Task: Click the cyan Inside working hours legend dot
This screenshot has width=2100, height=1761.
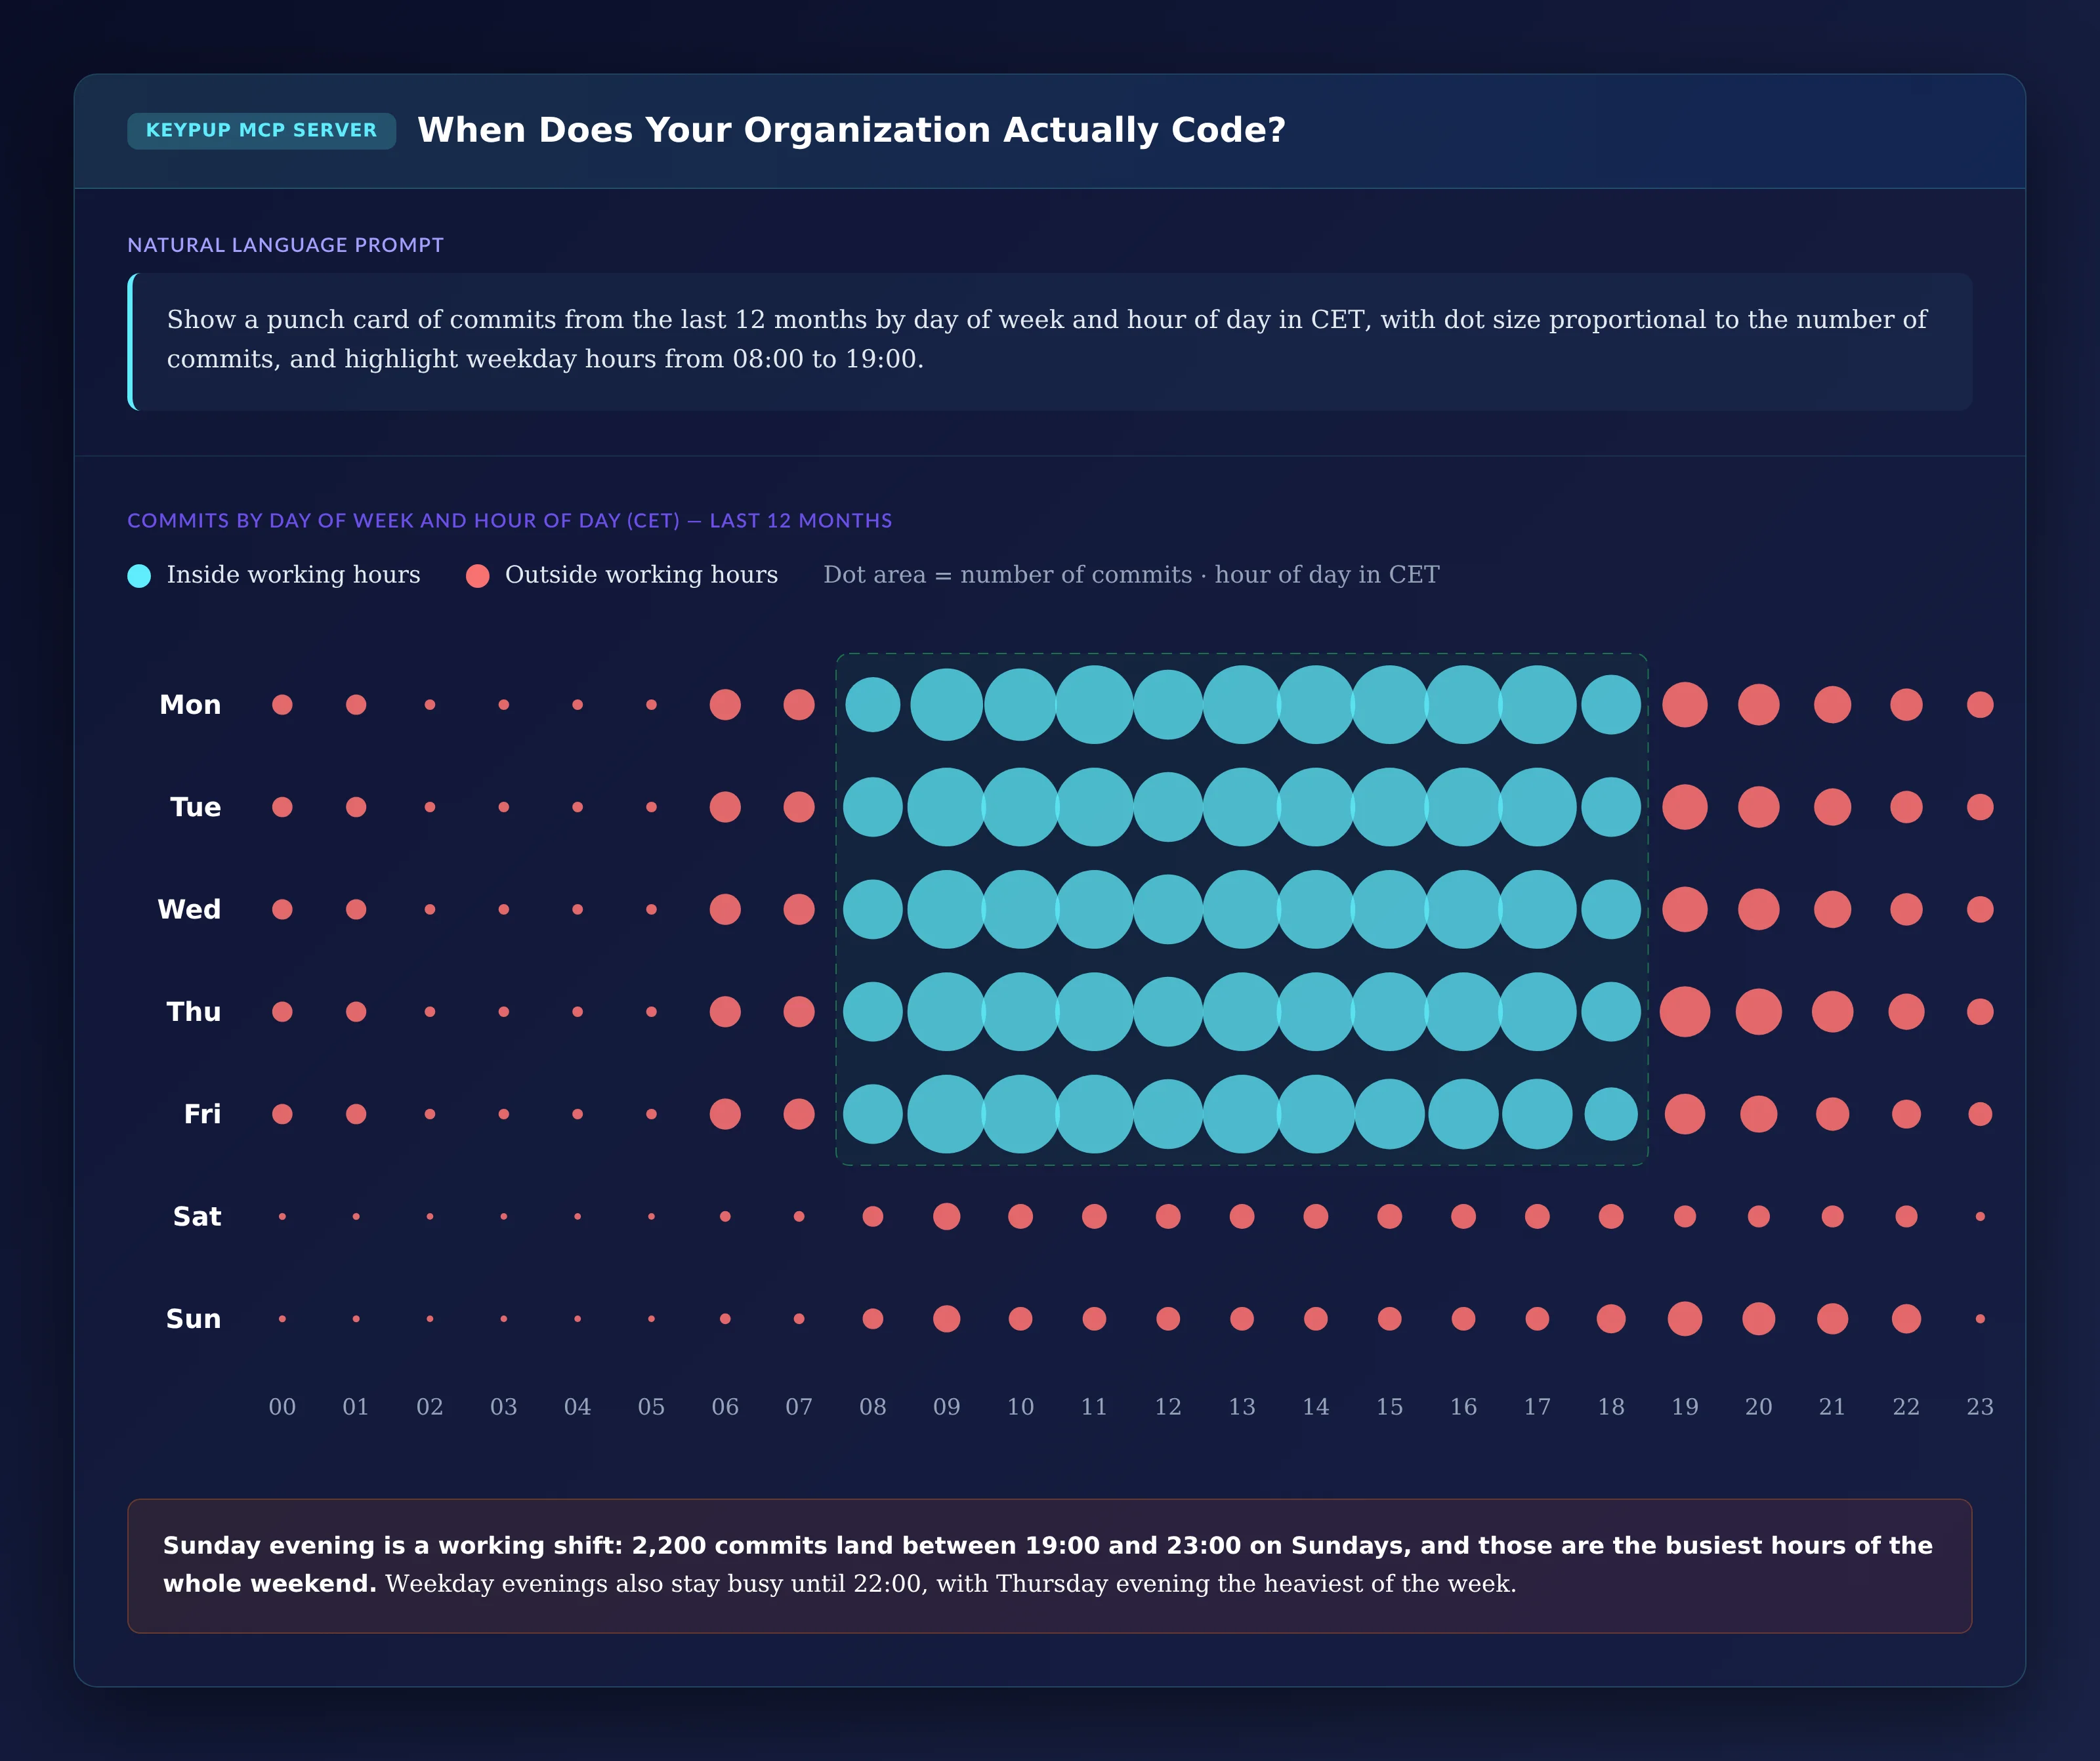Action: pos(139,575)
